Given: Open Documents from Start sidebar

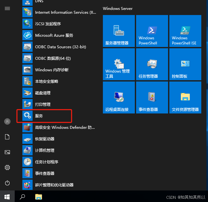Looking at the screenshot, I should tap(7, 137).
